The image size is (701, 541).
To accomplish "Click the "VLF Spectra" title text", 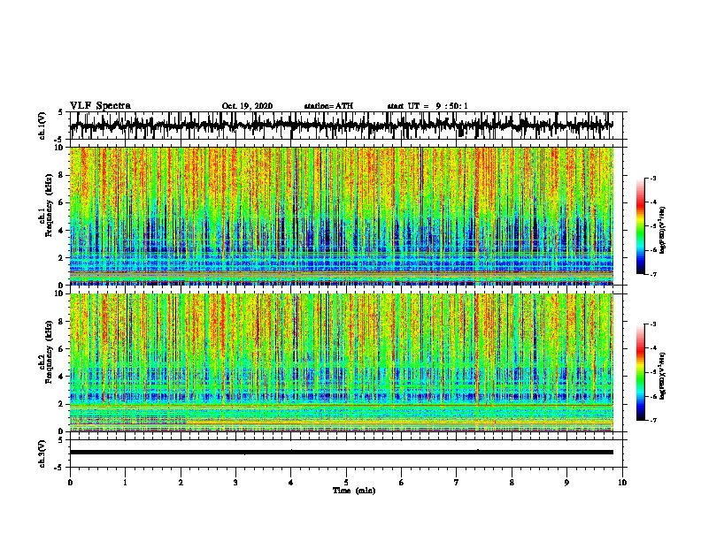I will pyautogui.click(x=100, y=106).
